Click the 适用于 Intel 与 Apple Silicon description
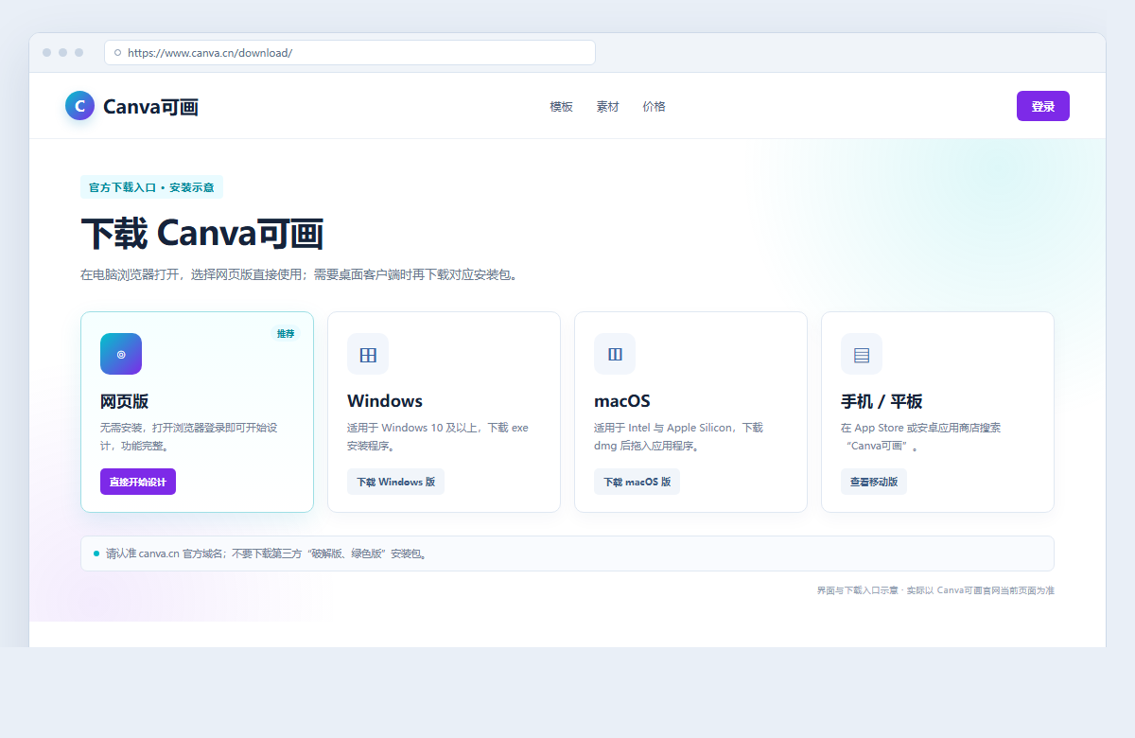Screen dimensions: 1135x738 pos(678,436)
